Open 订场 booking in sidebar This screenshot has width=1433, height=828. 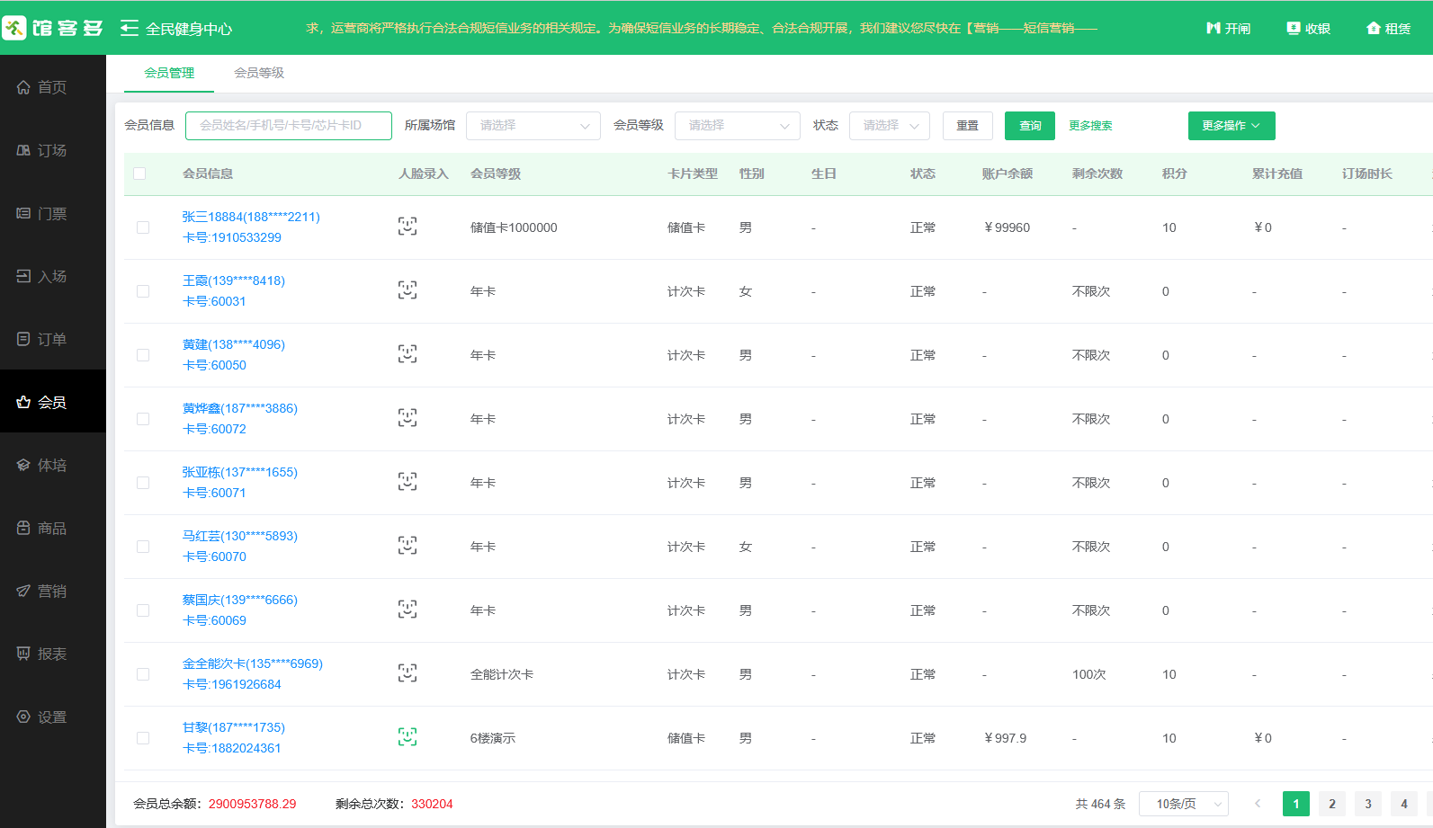53,150
